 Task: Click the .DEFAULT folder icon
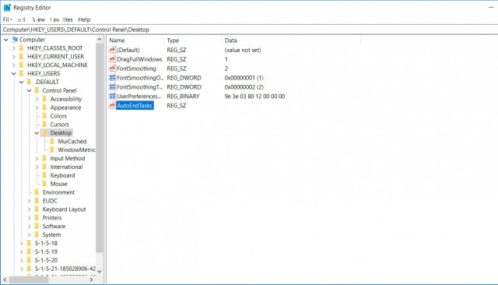tap(29, 82)
